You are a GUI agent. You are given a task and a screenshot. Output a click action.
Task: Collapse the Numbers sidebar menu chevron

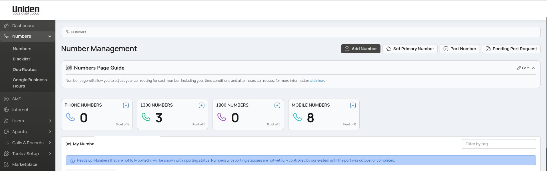[50, 36]
